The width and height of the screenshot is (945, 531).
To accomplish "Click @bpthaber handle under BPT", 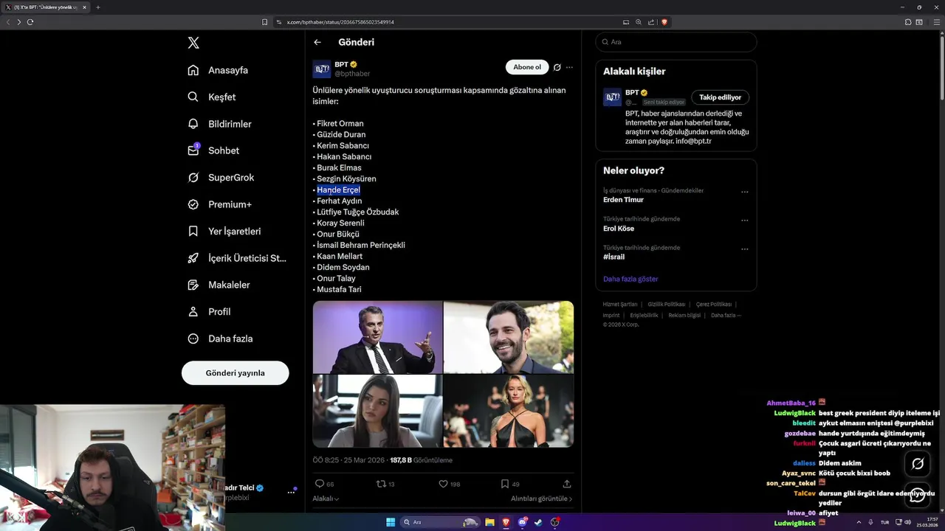I will (x=352, y=74).
